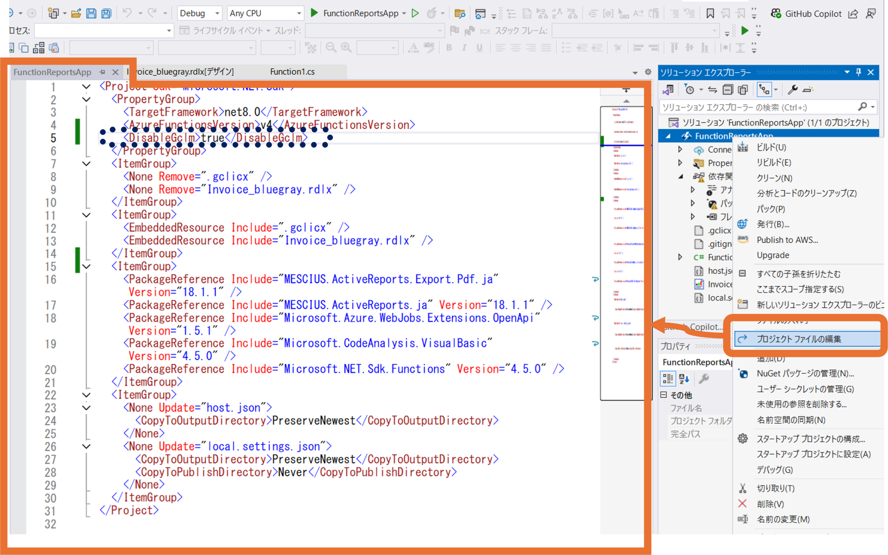Click the Alphabetical sort icon in Properties panel
The width and height of the screenshot is (888, 555).
click(x=684, y=379)
